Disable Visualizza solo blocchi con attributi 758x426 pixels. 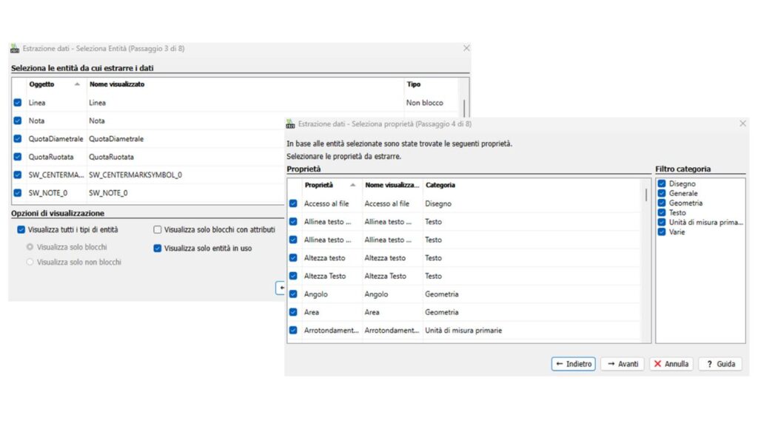[157, 229]
